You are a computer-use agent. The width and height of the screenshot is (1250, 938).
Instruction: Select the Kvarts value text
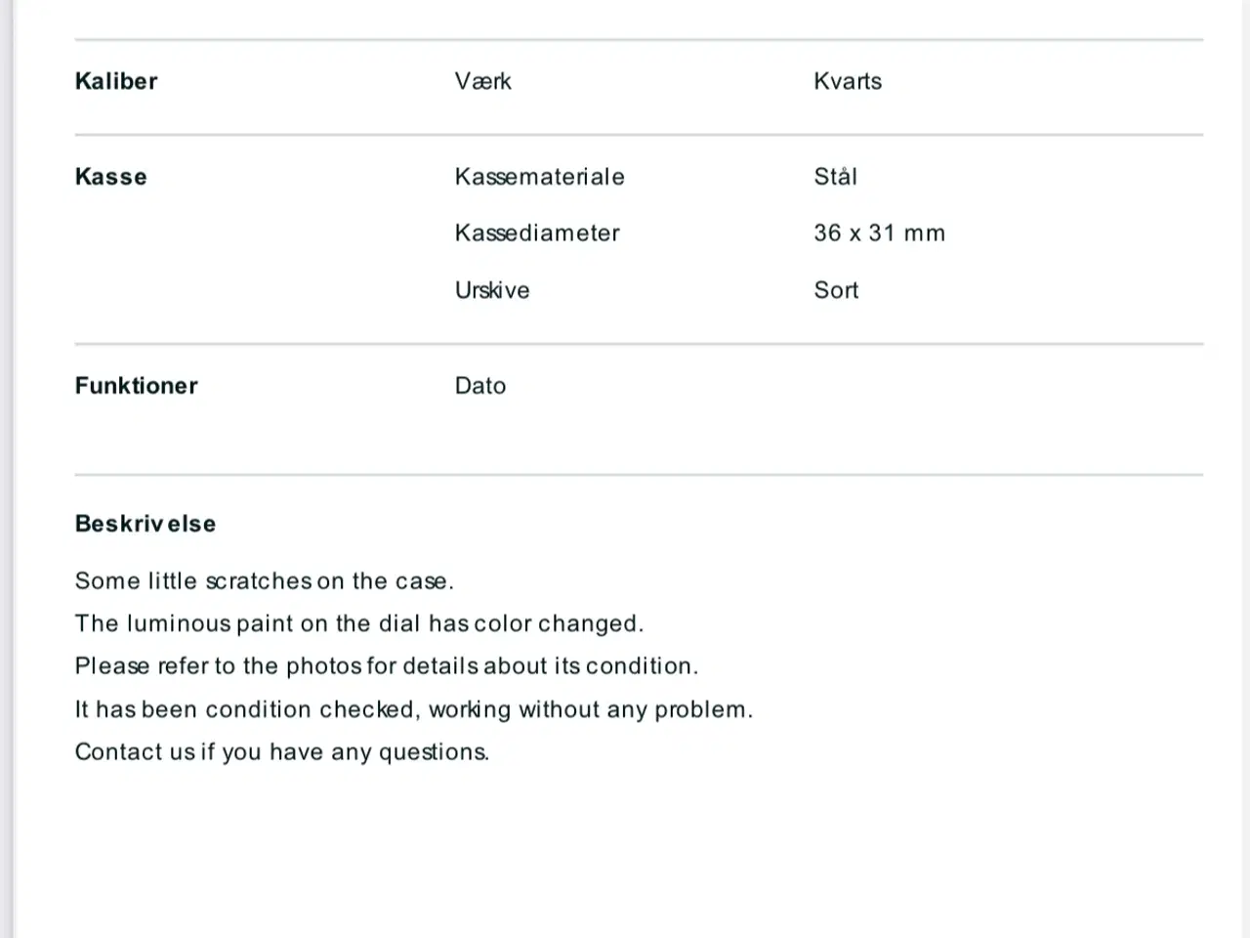847,81
